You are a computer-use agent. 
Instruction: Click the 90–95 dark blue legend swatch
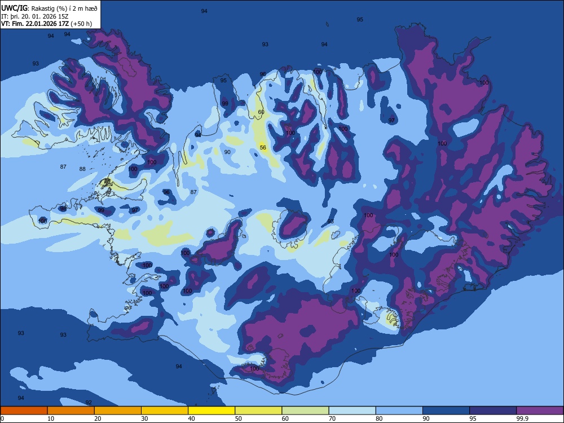click(446, 411)
